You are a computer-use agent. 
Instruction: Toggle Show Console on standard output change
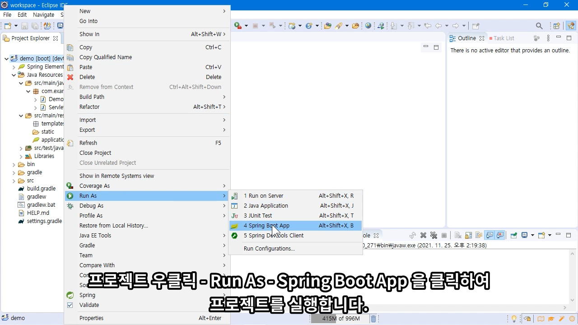[x=489, y=235]
